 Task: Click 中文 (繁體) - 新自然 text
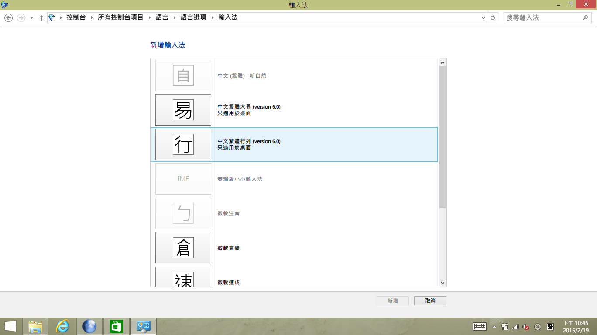pyautogui.click(x=242, y=76)
